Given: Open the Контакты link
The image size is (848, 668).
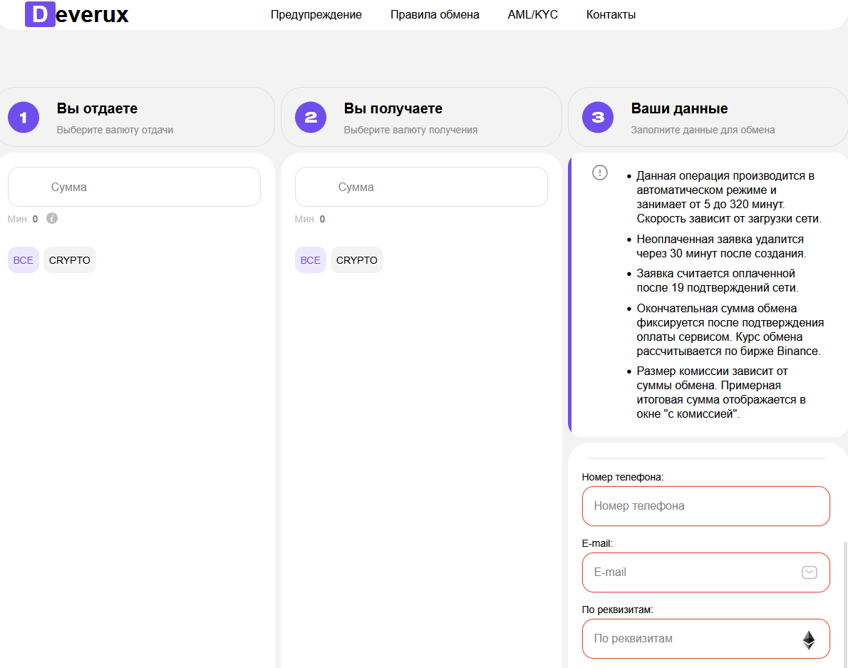Looking at the screenshot, I should [611, 14].
